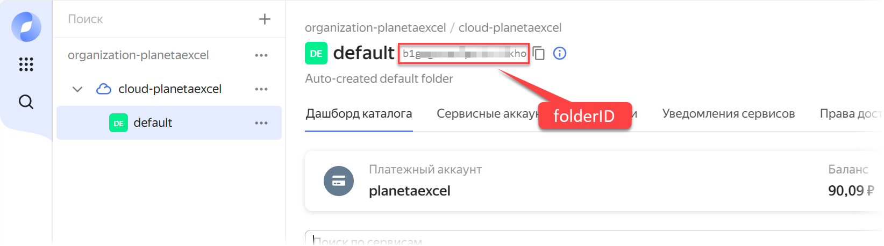Open the cloud-planetaexcel three-dot menu
Screen dimensions: 884x246
click(261, 89)
